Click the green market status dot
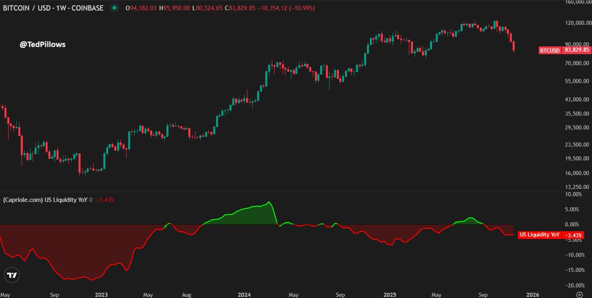Viewport: 592px width, 298px height. [114, 8]
